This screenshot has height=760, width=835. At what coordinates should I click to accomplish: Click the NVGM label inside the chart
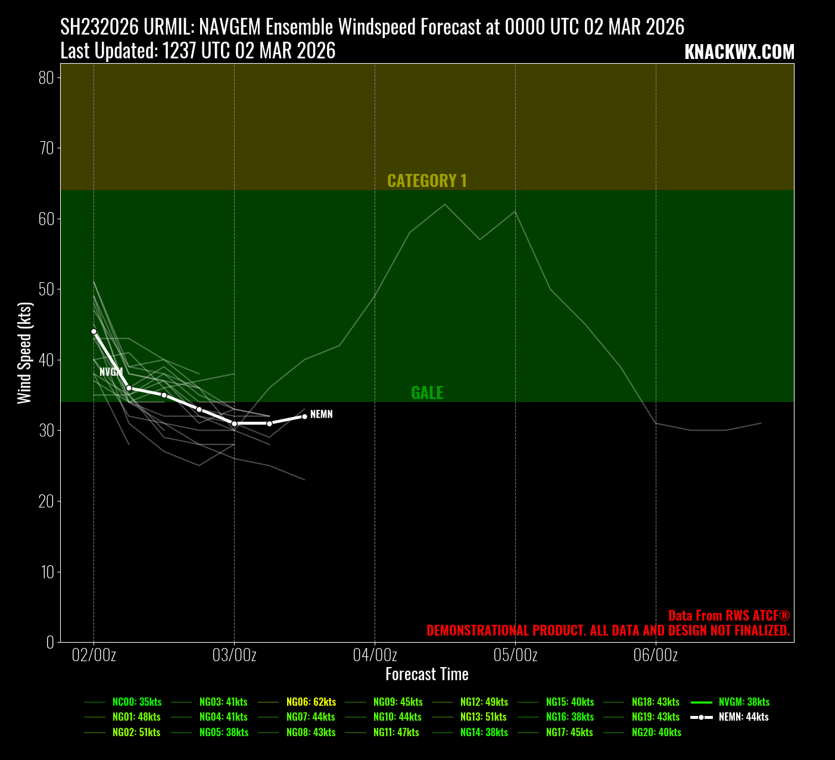coord(111,372)
